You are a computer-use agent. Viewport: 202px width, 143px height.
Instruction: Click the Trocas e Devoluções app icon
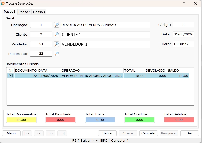(x=3, y=4)
